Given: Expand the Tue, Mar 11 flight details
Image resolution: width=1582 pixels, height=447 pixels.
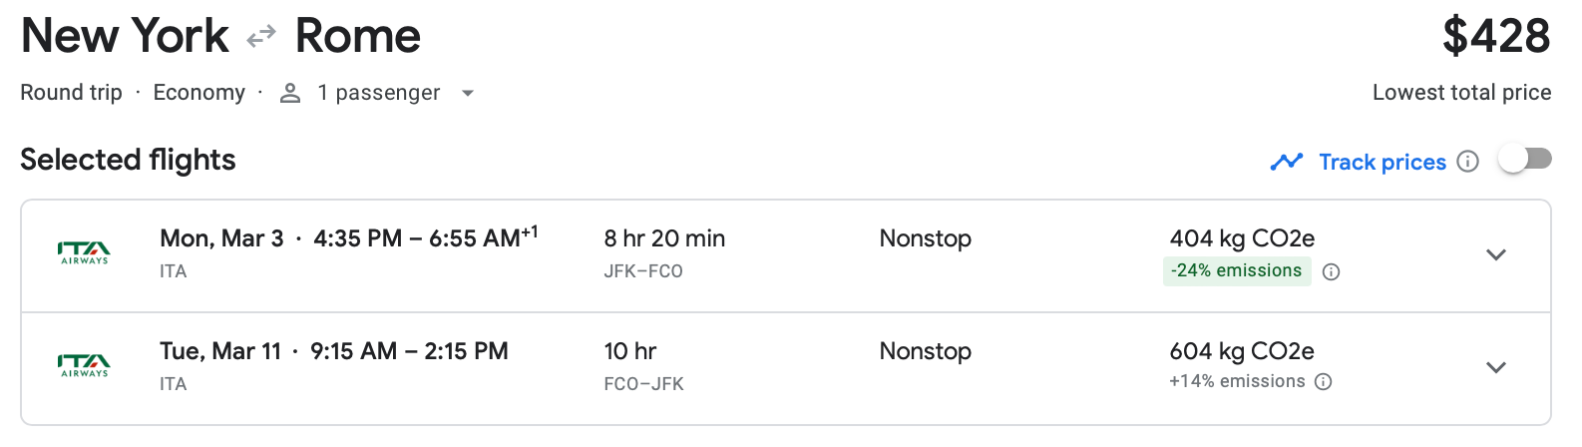Looking at the screenshot, I should point(1495,367).
